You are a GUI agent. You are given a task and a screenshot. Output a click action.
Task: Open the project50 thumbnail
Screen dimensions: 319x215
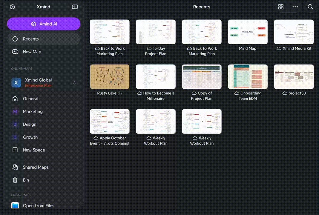294,77
